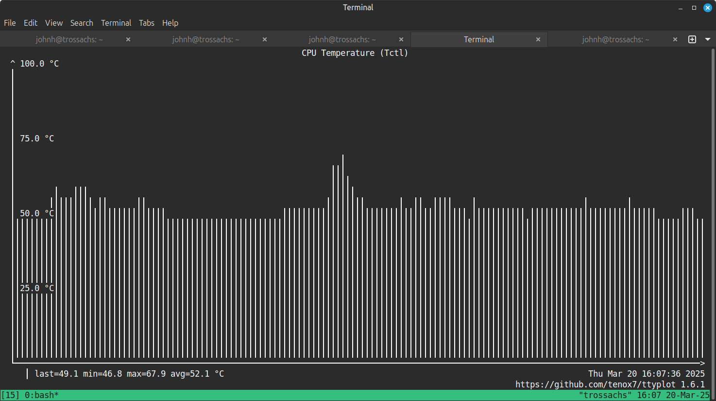
Task: Open a new terminal tab with the plus icon
Action: click(x=692, y=39)
